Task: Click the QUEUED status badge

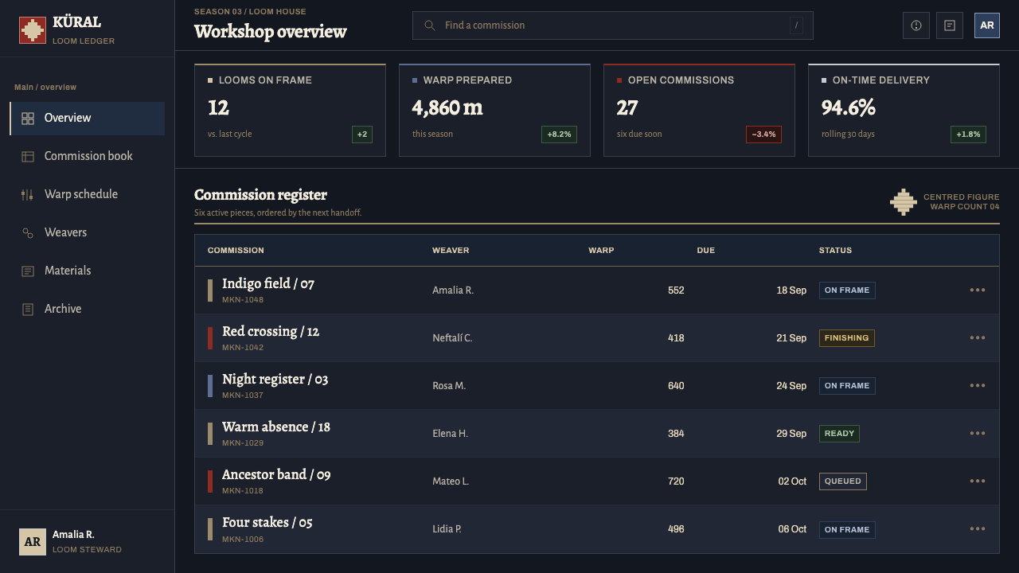Action: [843, 481]
